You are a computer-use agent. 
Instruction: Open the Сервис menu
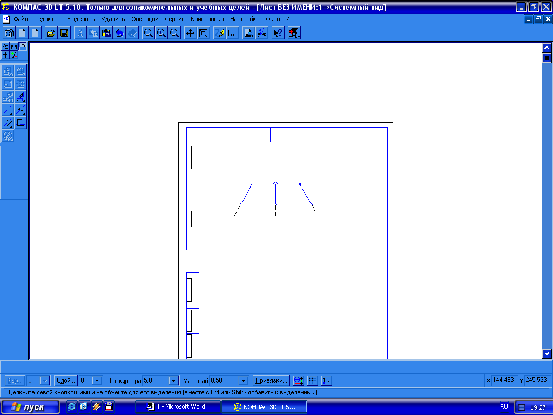(174, 19)
